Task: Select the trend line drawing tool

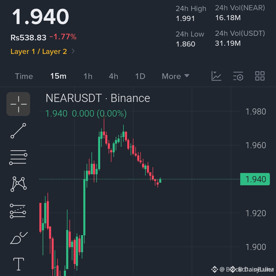Action: pos(18,131)
